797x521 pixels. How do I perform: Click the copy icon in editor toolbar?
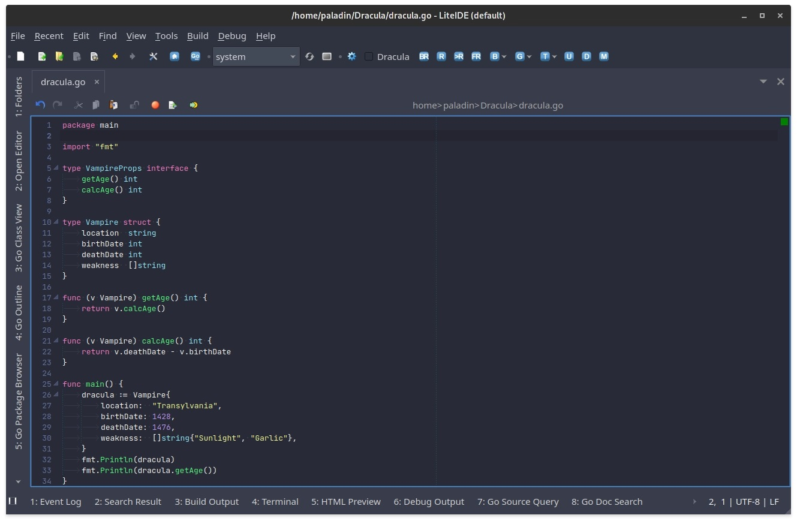[x=96, y=105]
